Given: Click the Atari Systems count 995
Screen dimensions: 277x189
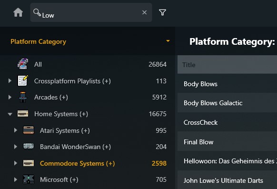Looking at the screenshot, I should coord(161,130).
